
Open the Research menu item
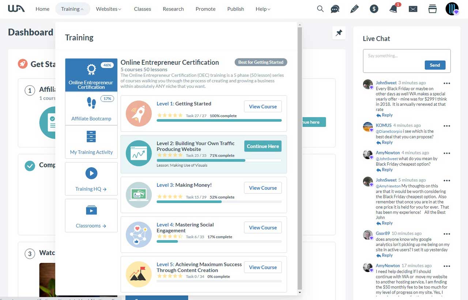[173, 9]
